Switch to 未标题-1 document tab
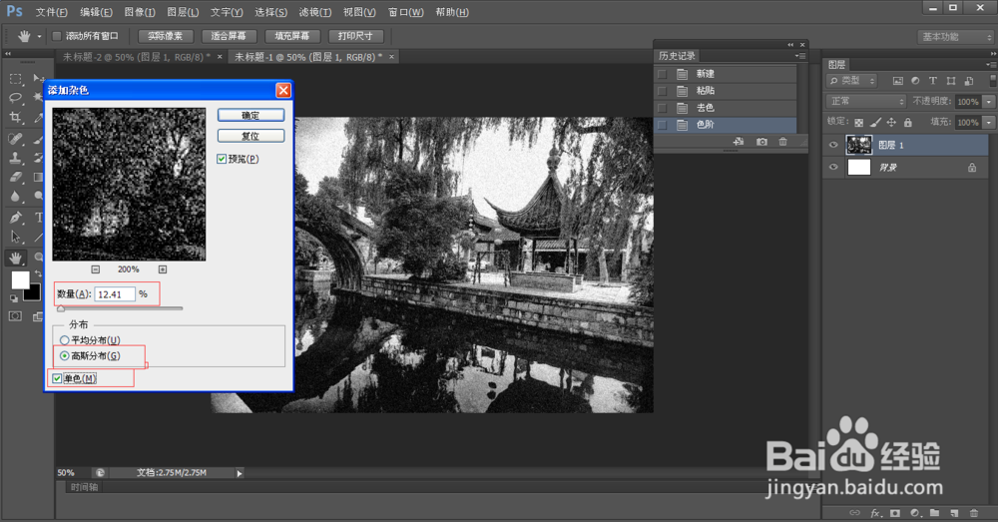The image size is (998, 522). [308, 57]
